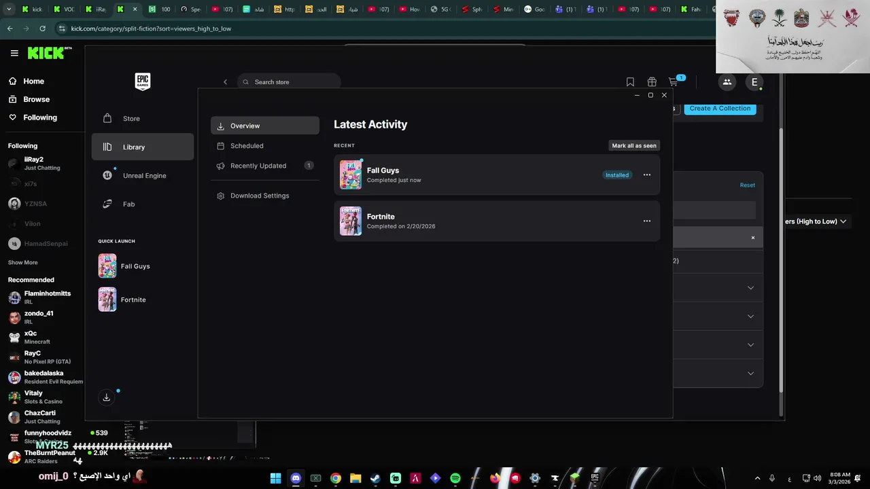Open Epic friends icon
Screen dimensions: 870x489
coord(727,82)
